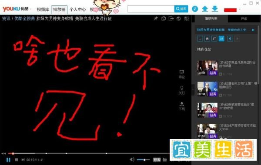
Task: Open the thumbnail of the 02:34 video
Action: pyautogui.click(x=207, y=68)
